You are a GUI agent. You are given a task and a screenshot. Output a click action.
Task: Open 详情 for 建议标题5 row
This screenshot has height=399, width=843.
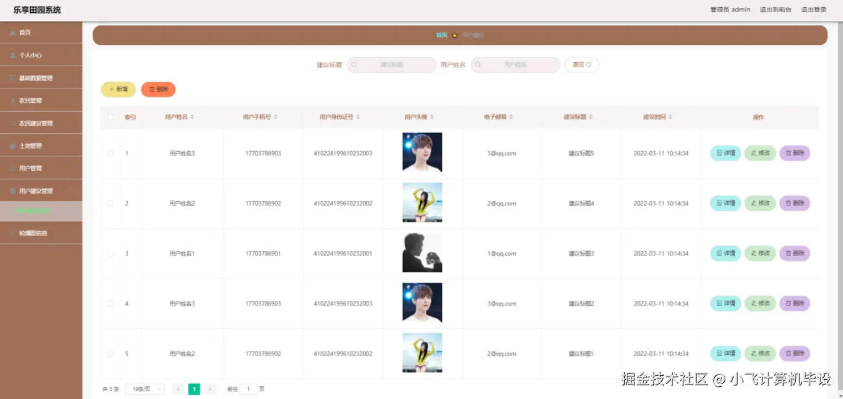pos(725,153)
